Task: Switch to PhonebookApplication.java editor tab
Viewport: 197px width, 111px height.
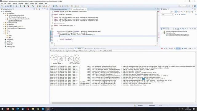Action: pyautogui.click(x=59, y=9)
